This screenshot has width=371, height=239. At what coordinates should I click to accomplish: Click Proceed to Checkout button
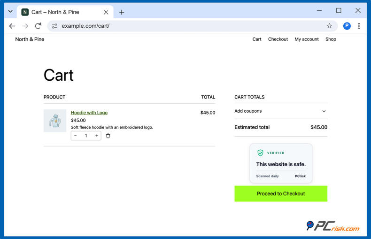(281, 193)
